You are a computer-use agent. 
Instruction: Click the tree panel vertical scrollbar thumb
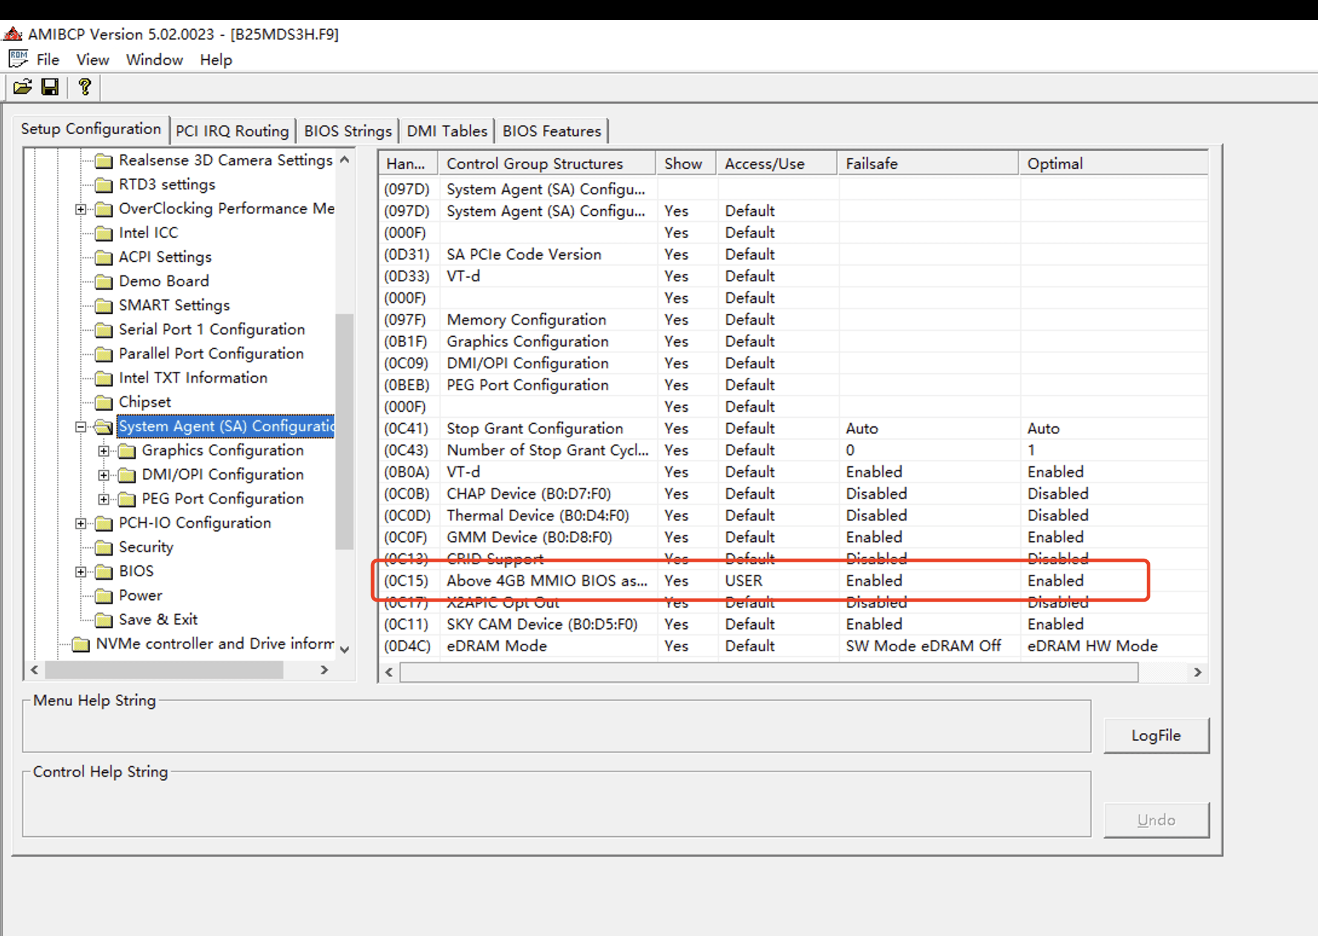[x=344, y=432]
